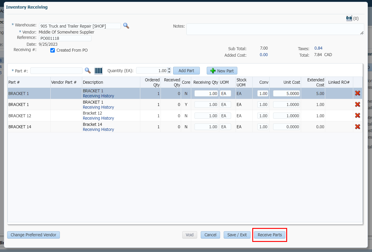Delete the BRACKET 1 core N row

click(x=357, y=93)
